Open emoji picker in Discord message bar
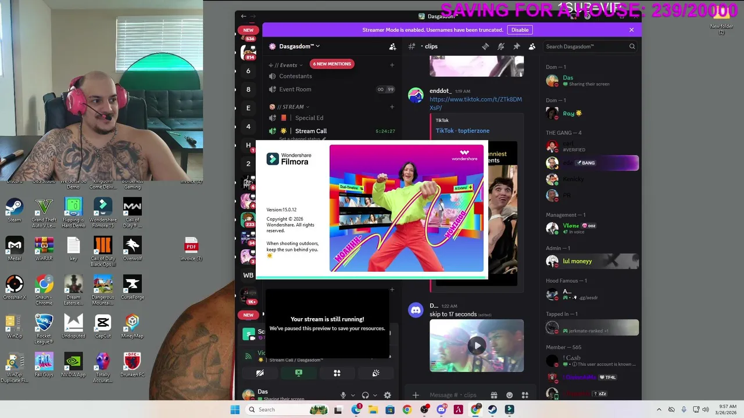This screenshot has height=418, width=744. coord(509,395)
